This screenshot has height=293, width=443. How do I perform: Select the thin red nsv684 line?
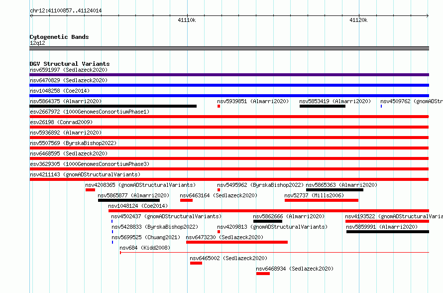pyautogui.click(x=275, y=252)
